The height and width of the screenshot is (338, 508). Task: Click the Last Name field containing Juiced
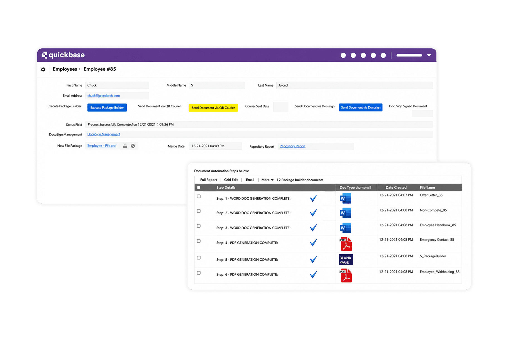pos(354,85)
